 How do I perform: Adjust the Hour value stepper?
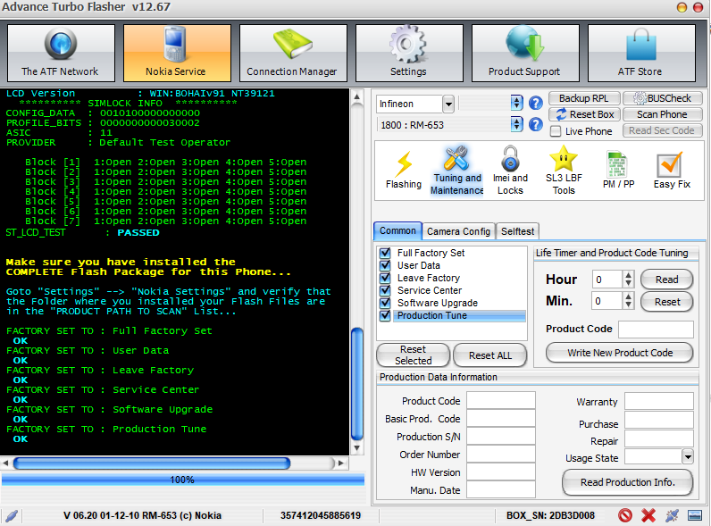[628, 279]
